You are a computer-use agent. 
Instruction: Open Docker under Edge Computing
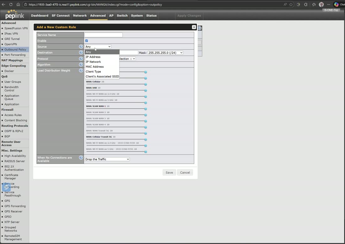pyautogui.click(x=9, y=71)
